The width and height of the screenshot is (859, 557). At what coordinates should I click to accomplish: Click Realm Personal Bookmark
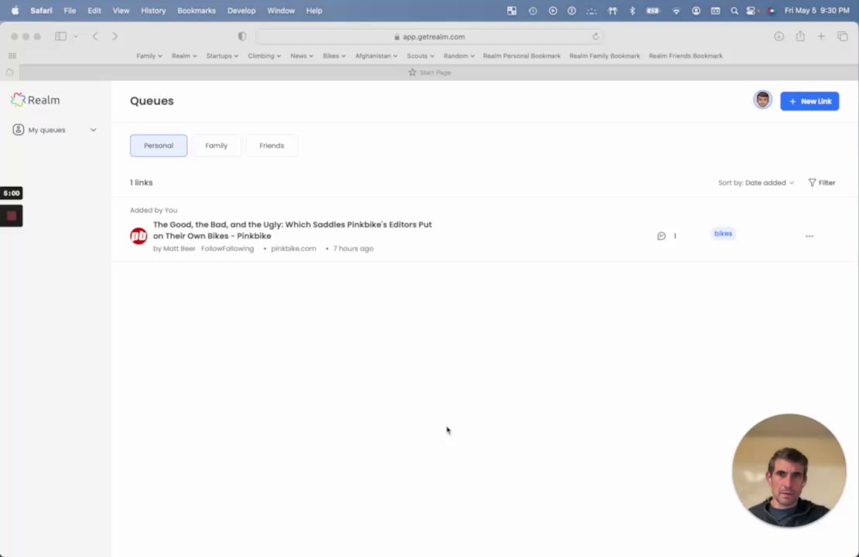[x=522, y=56]
